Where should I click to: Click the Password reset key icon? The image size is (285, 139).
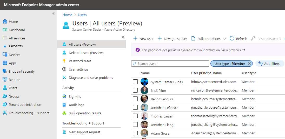pos(64,61)
